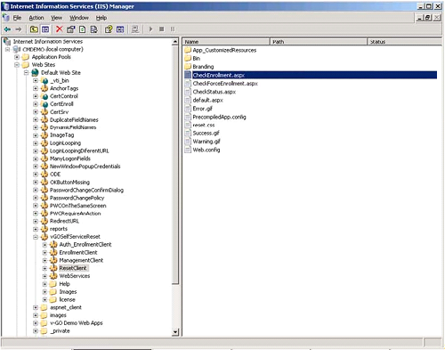
Task: Click the Forward arrow toolbar icon
Action: [x=19, y=29]
